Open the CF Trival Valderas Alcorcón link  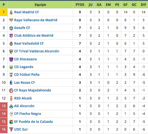[37, 51]
